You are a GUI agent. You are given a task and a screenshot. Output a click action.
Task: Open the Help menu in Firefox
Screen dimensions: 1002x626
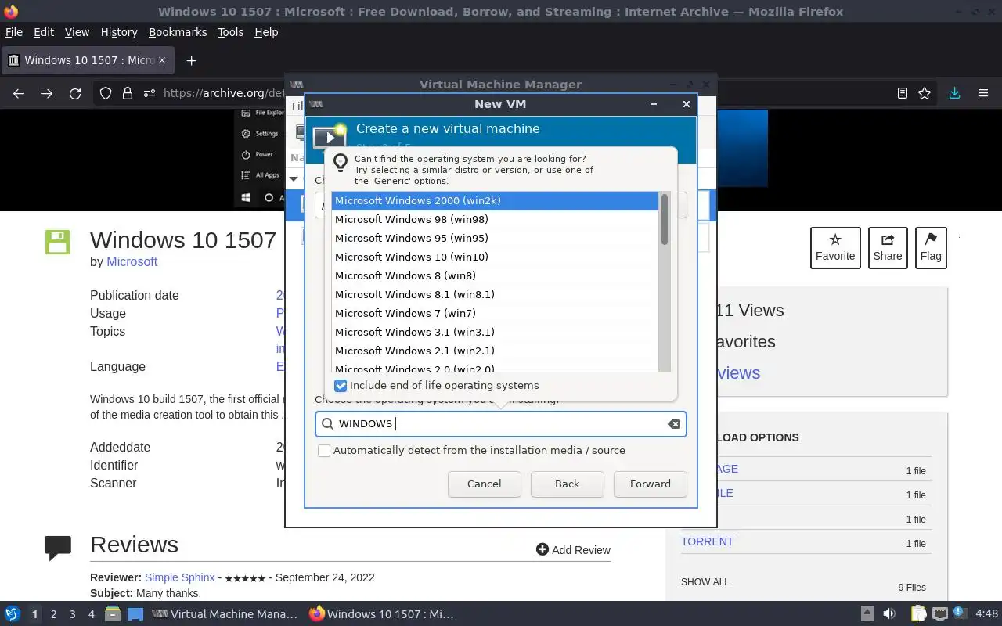266,32
